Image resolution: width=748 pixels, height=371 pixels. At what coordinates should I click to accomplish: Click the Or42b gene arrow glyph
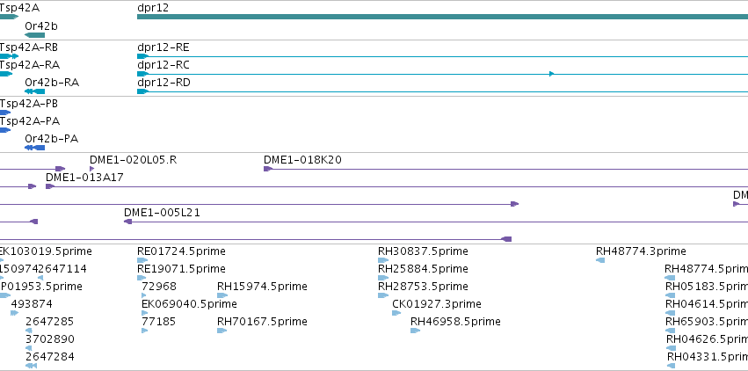point(35,35)
